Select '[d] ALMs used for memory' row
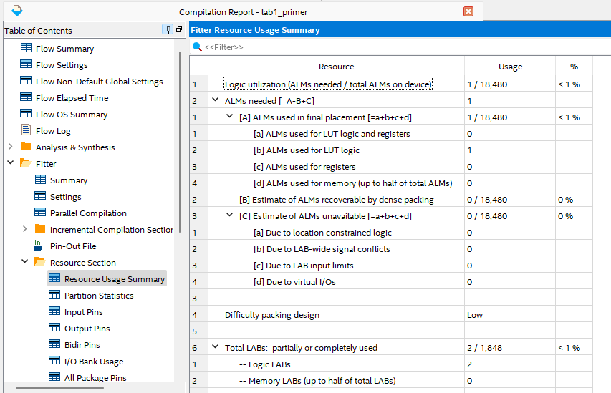Viewport: 611px width, 393px height. point(352,183)
